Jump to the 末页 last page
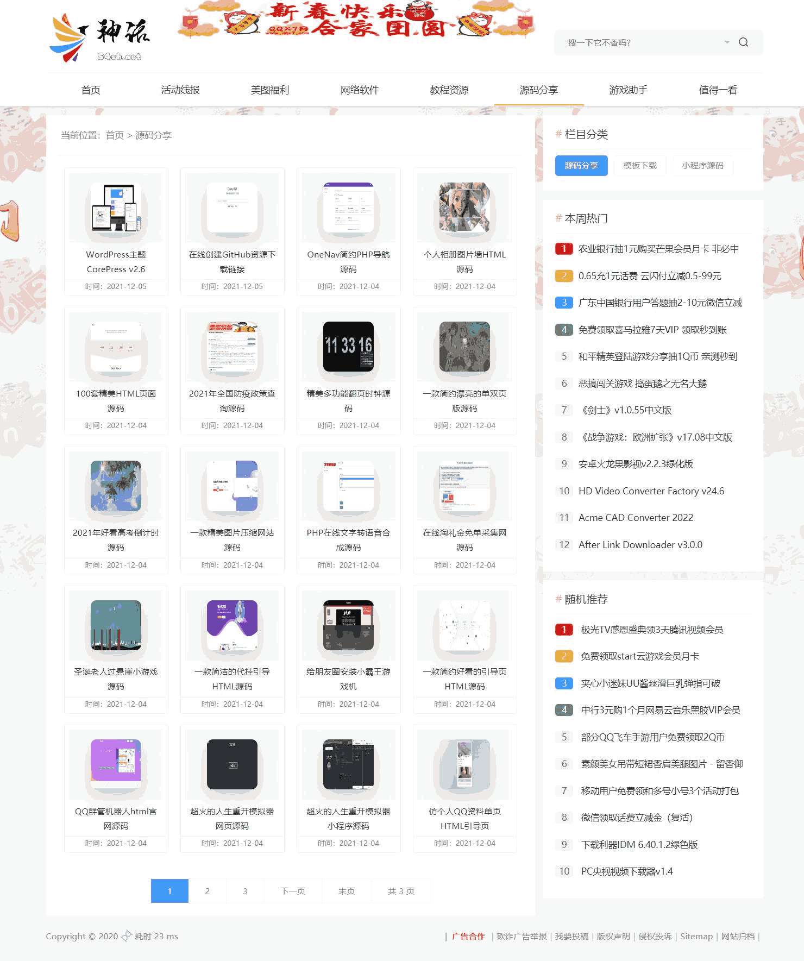804x961 pixels. 347,891
